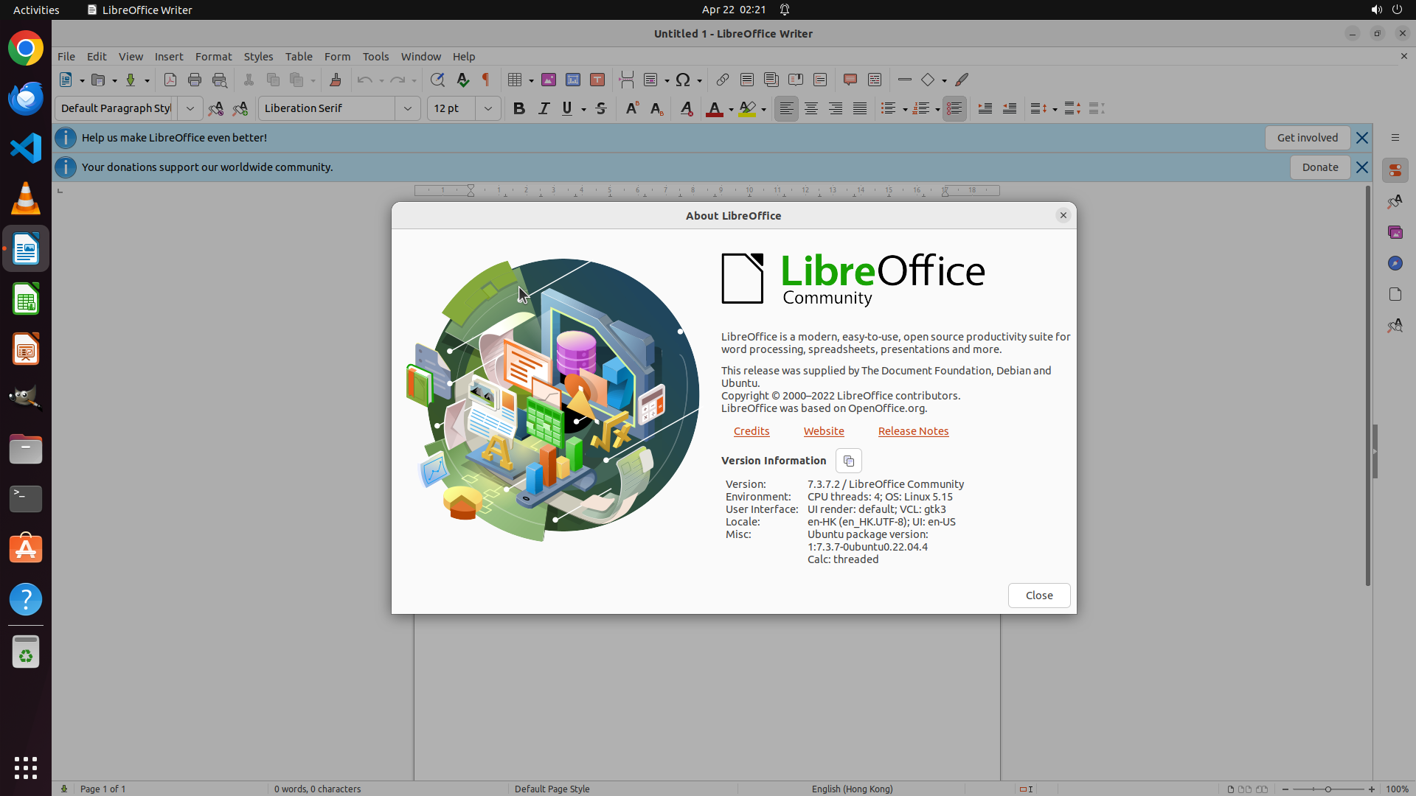Click the Close button in About dialog
1416x796 pixels.
click(1038, 596)
